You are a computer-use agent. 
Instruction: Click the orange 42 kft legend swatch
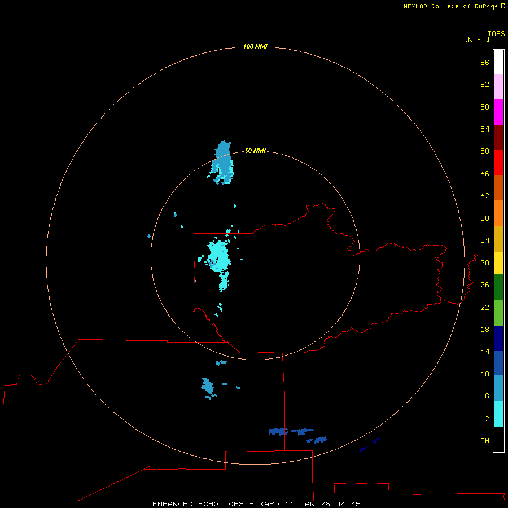[498, 213]
